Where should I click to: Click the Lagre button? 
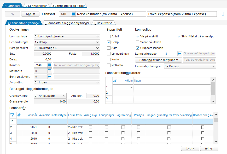click(x=190, y=148)
